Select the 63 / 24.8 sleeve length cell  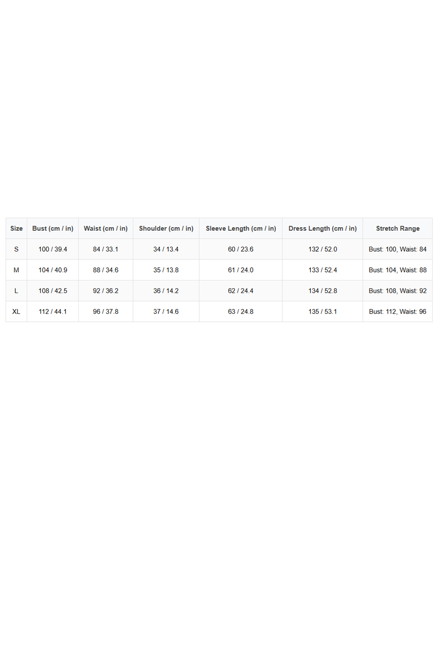241,311
